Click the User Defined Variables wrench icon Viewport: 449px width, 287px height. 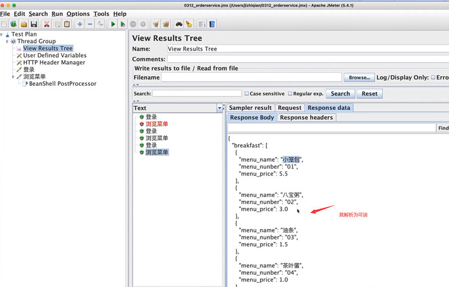pos(19,55)
